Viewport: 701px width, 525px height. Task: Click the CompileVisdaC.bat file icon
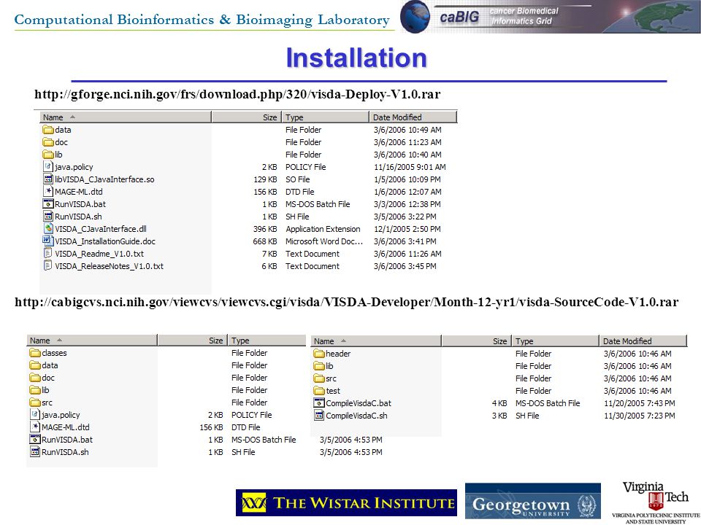tap(319, 403)
